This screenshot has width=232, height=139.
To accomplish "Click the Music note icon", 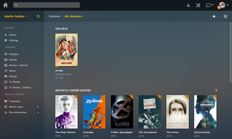I will (6, 71).
